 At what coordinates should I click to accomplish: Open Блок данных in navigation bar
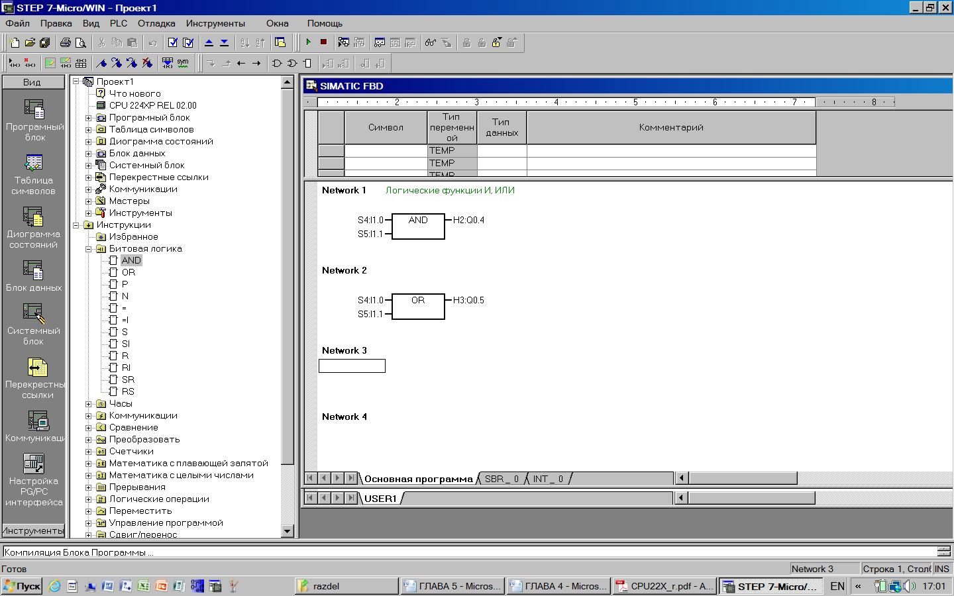(x=34, y=275)
